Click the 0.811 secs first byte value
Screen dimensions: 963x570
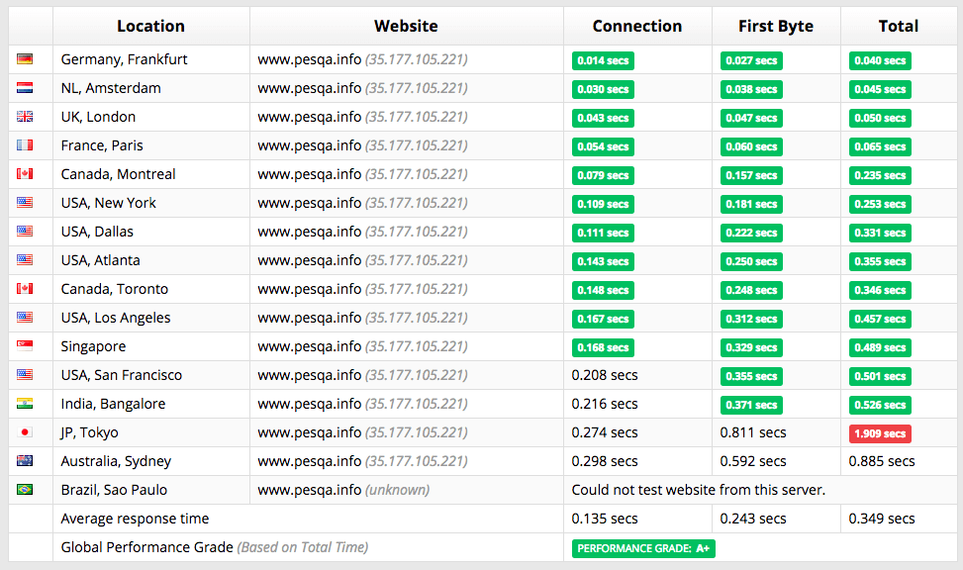753,432
